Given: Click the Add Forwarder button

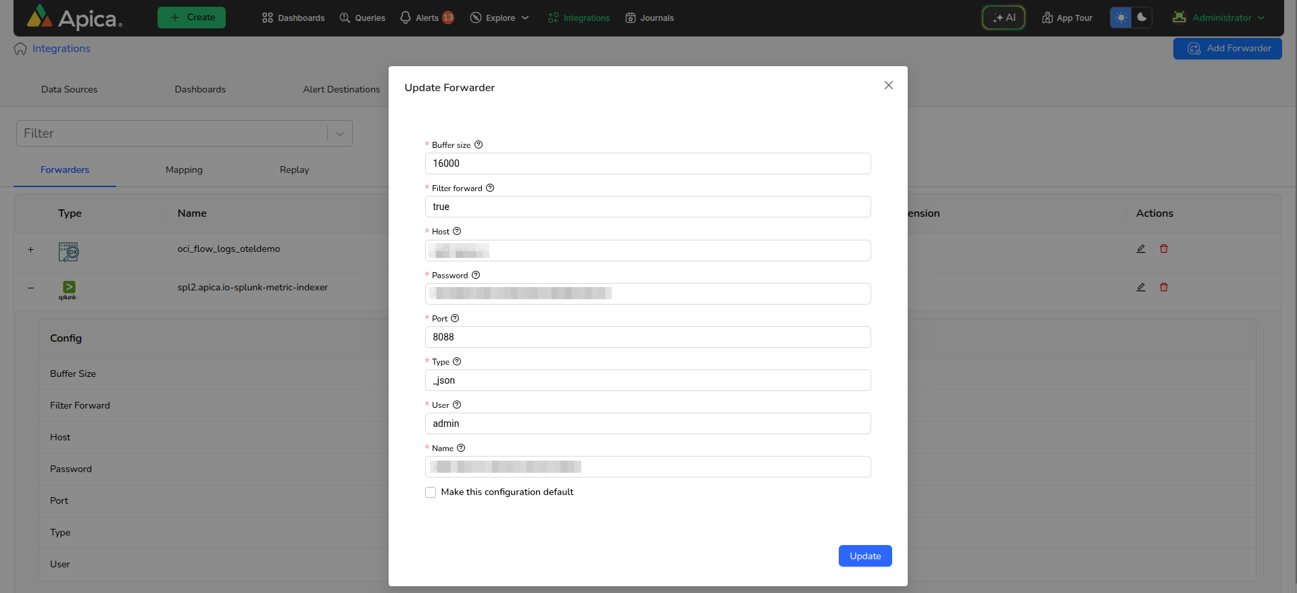Looking at the screenshot, I should (1227, 49).
